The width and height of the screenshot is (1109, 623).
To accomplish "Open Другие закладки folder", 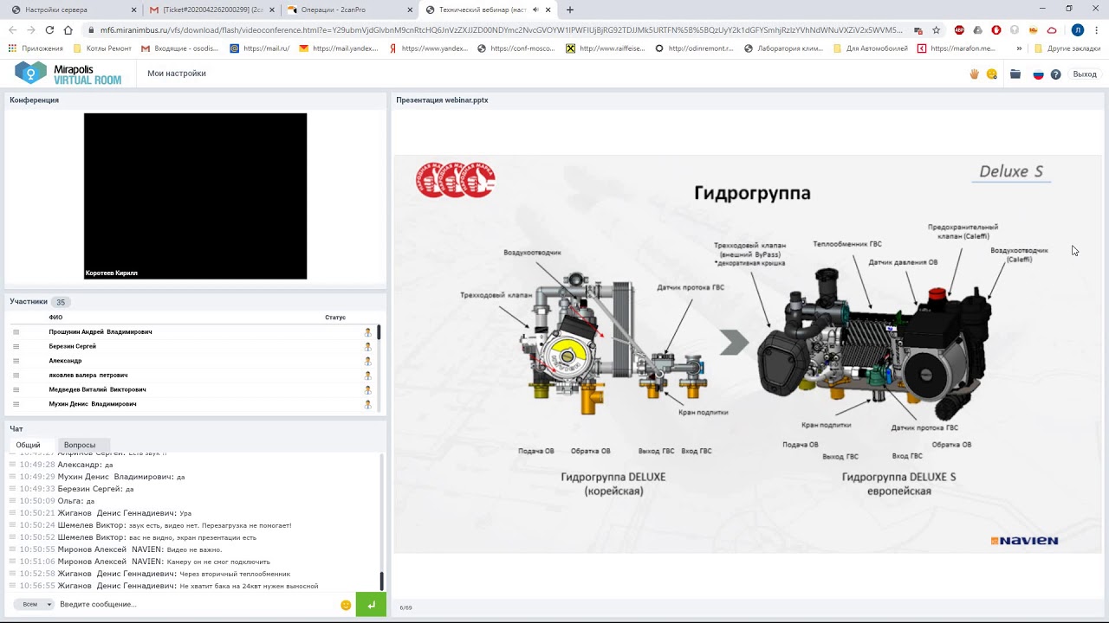I will pyautogui.click(x=1067, y=48).
